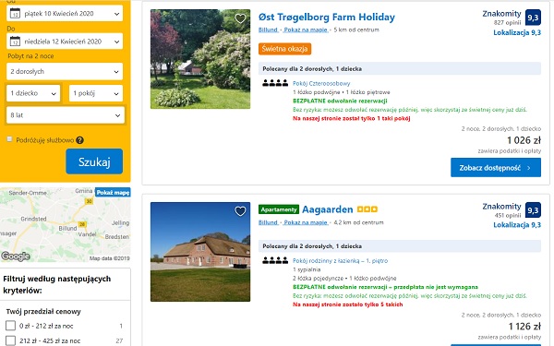Click Pokaż mapę on the map preview
The image size is (554, 346).
pos(113,193)
